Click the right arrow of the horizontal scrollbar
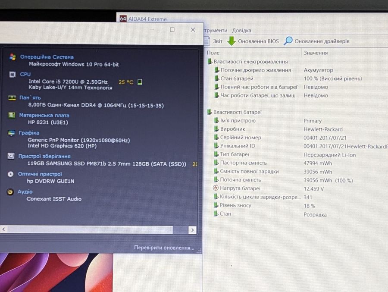388x292 pixels. 193,230
